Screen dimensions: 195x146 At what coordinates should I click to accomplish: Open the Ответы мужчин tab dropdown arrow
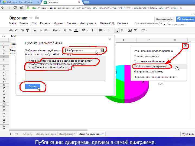tap(103, 134)
